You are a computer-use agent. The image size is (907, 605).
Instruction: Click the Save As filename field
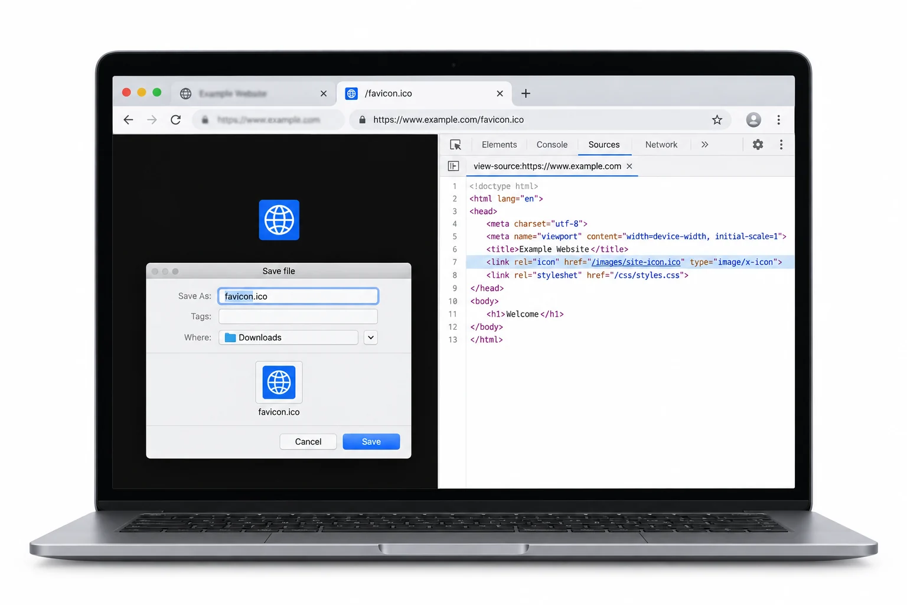pyautogui.click(x=298, y=296)
